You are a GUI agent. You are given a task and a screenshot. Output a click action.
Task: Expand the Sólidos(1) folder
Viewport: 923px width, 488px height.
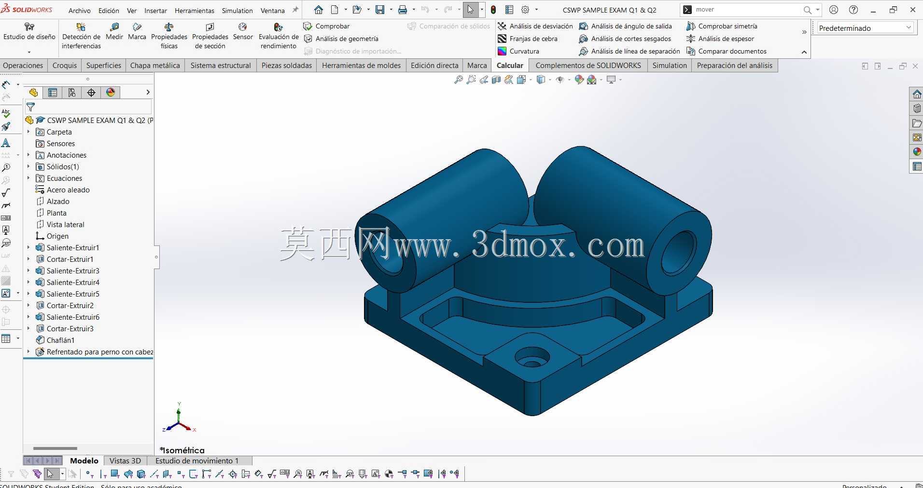(28, 166)
